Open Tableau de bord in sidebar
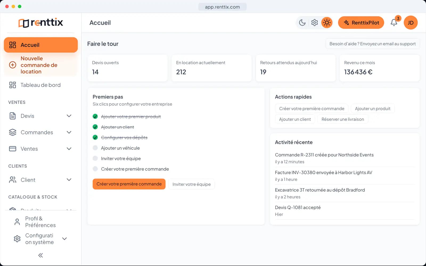Screen dimensions: 426x266 [41, 85]
